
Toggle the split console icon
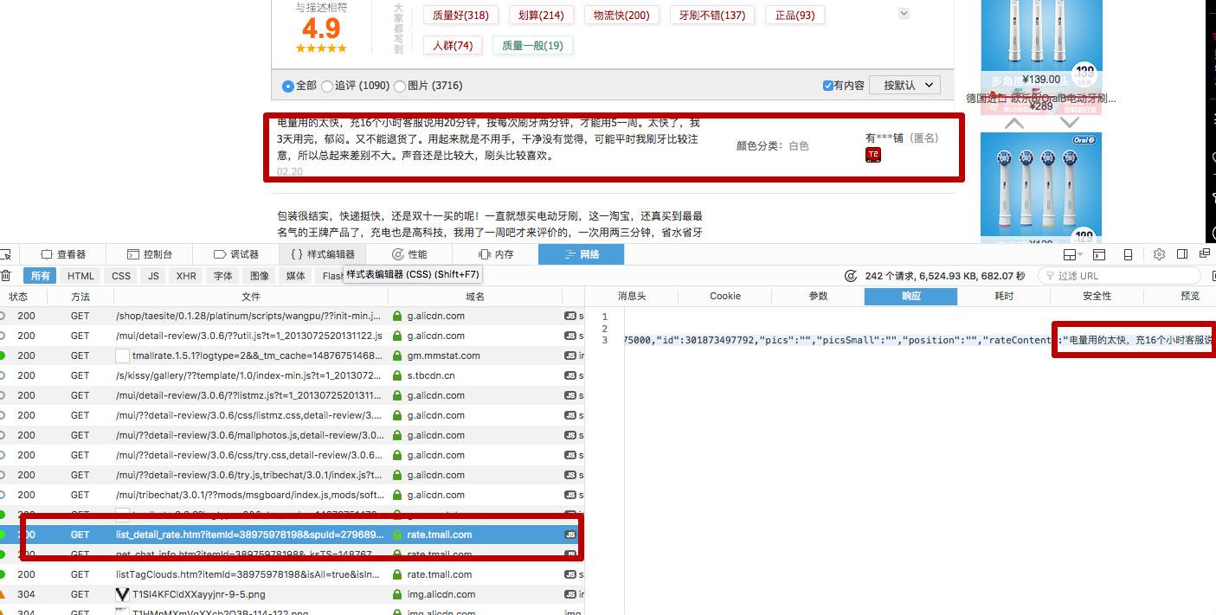click(1099, 254)
